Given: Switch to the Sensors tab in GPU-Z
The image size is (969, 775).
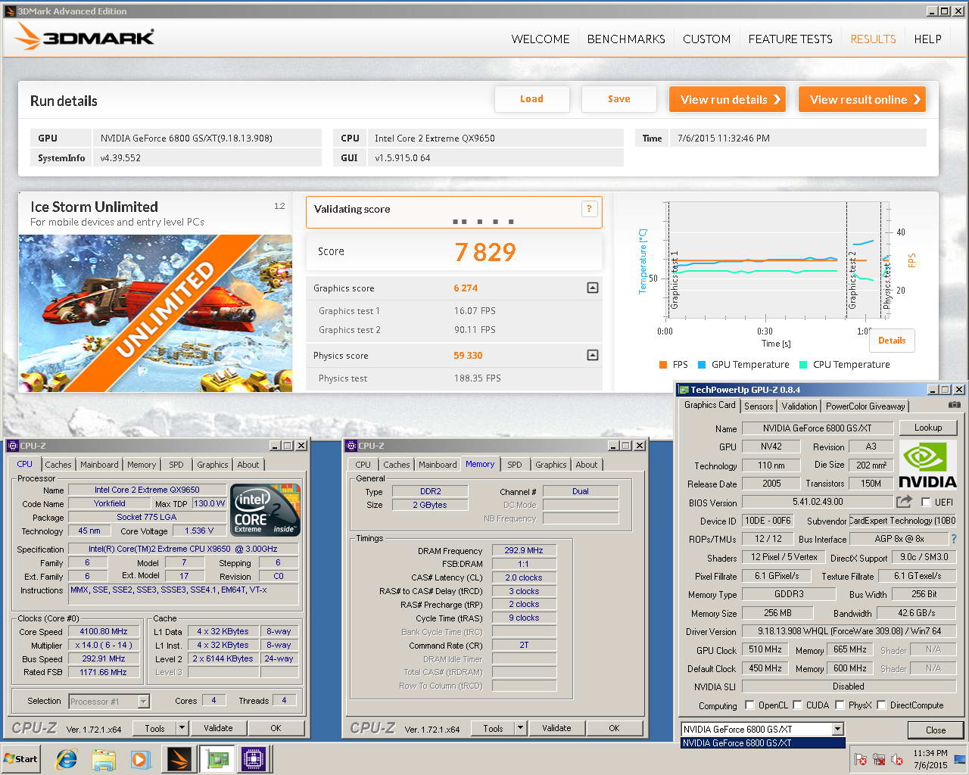Looking at the screenshot, I should click(x=759, y=406).
